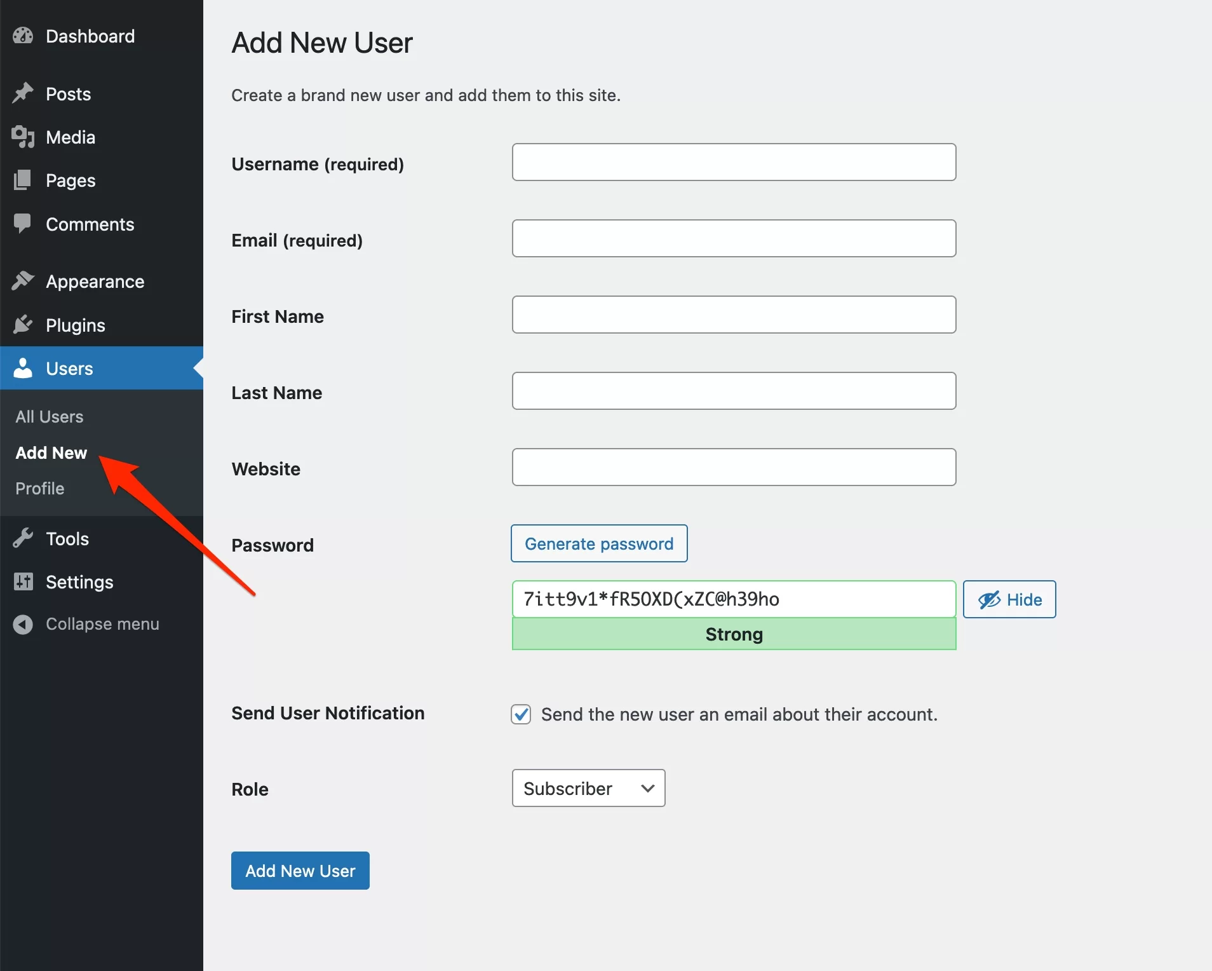Image resolution: width=1212 pixels, height=971 pixels.
Task: Click the Website field label
Action: tap(266, 469)
